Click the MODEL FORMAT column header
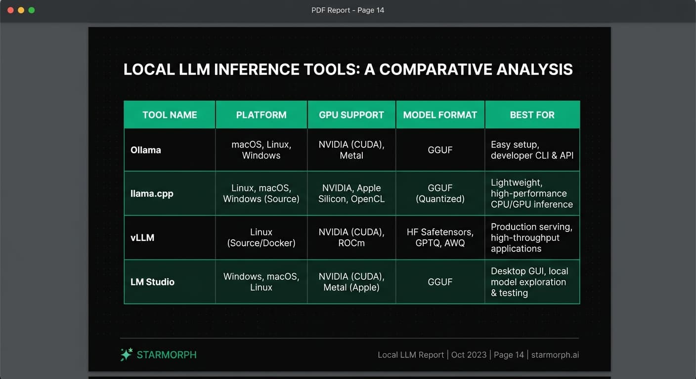 tap(440, 115)
